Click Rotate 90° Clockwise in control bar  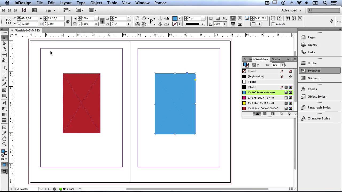[137, 18]
